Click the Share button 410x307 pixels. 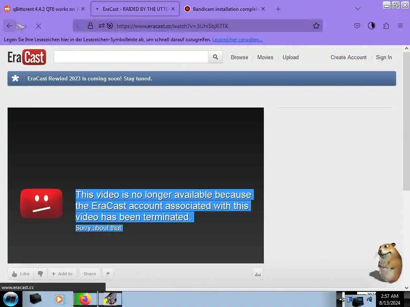coord(90,273)
